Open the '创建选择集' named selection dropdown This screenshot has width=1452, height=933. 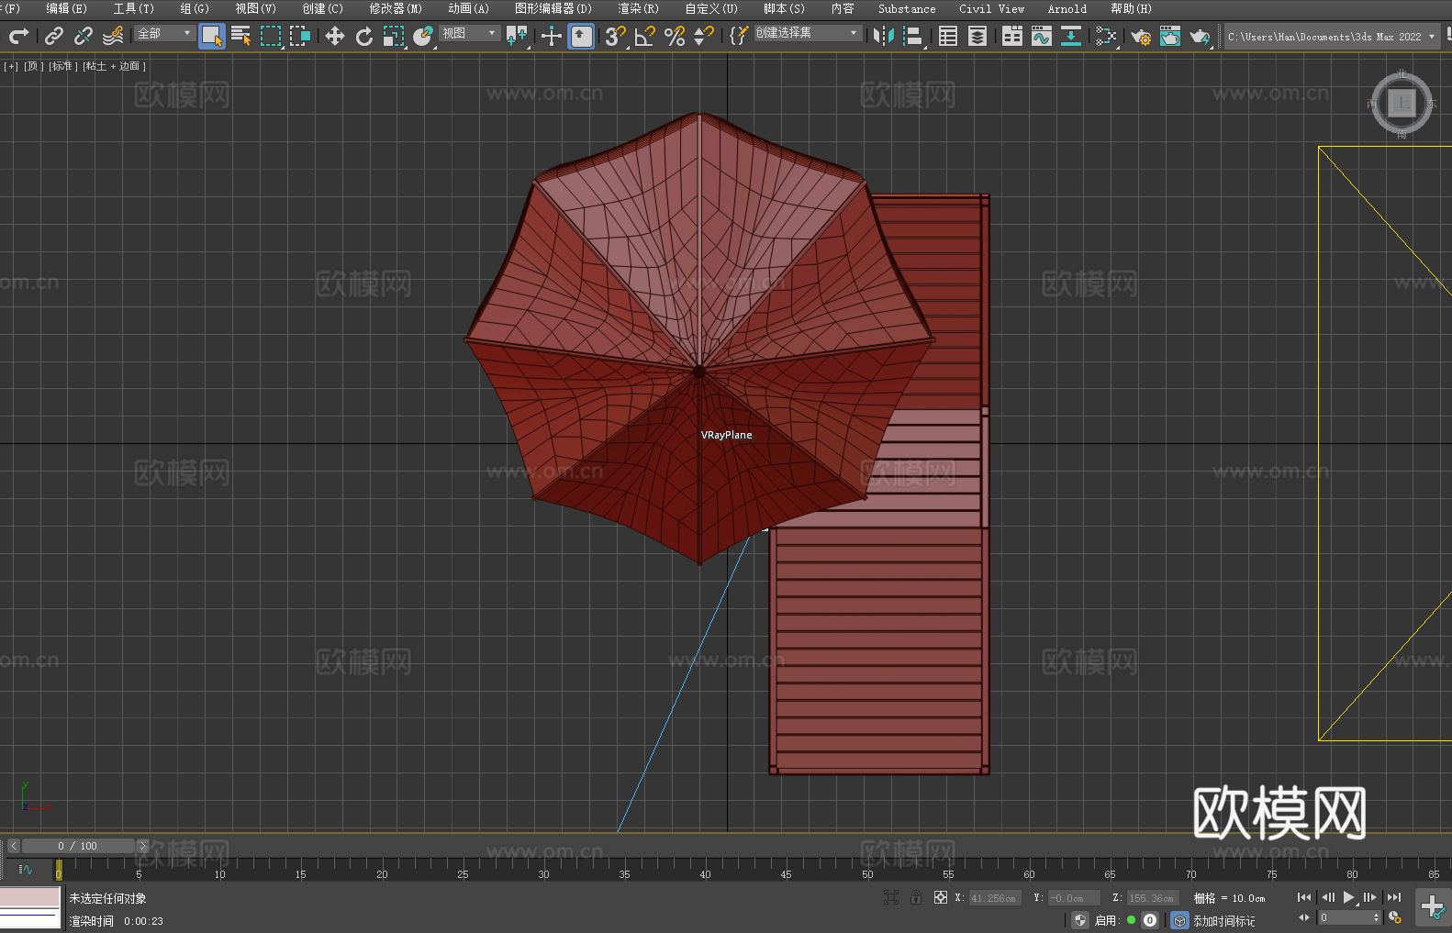(807, 33)
